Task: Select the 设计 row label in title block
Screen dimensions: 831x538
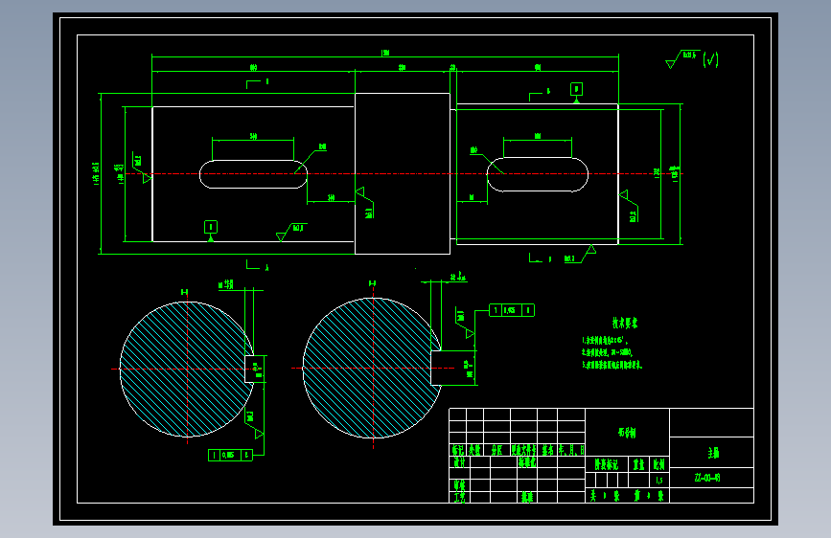Action: (459, 462)
